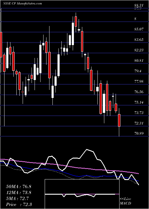Click the highest red candlestick at the chart peak
The image size is (149, 209).
(x=76, y=21)
